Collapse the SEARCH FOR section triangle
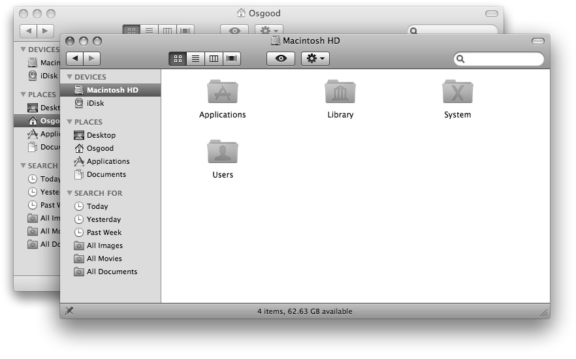 click(x=69, y=193)
